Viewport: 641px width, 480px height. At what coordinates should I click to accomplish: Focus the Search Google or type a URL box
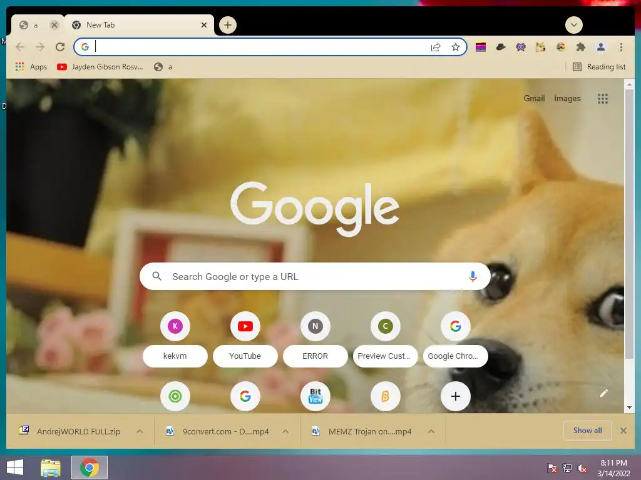pos(315,276)
